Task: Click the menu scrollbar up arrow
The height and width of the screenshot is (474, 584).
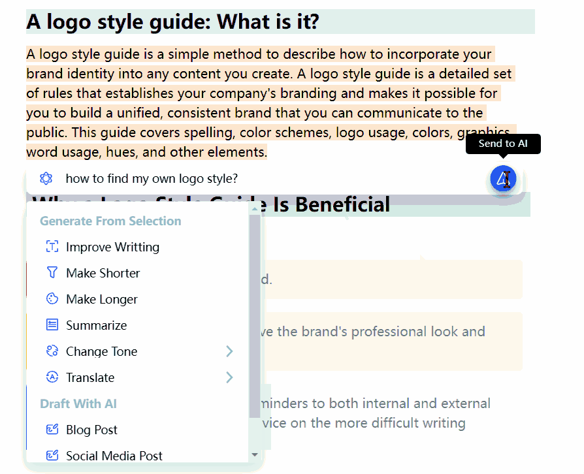Action: (x=255, y=209)
